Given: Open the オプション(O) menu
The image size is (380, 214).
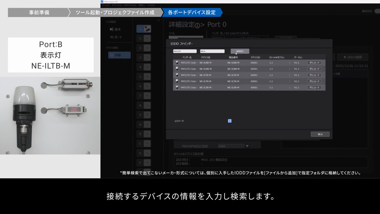Looking at the screenshot, I should [116, 5].
